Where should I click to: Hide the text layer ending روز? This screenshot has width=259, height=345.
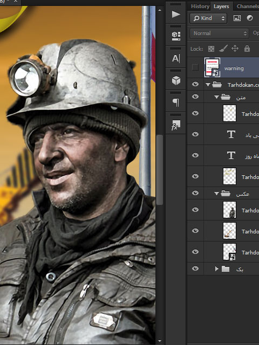tap(195, 155)
